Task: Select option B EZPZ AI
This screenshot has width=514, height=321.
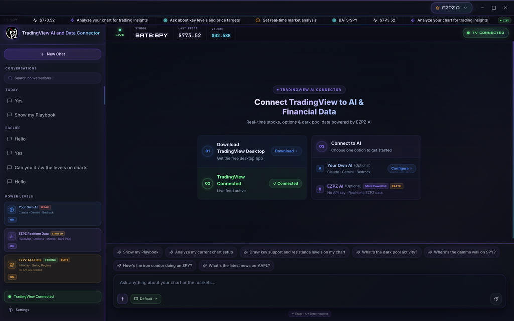Action: pos(366,189)
